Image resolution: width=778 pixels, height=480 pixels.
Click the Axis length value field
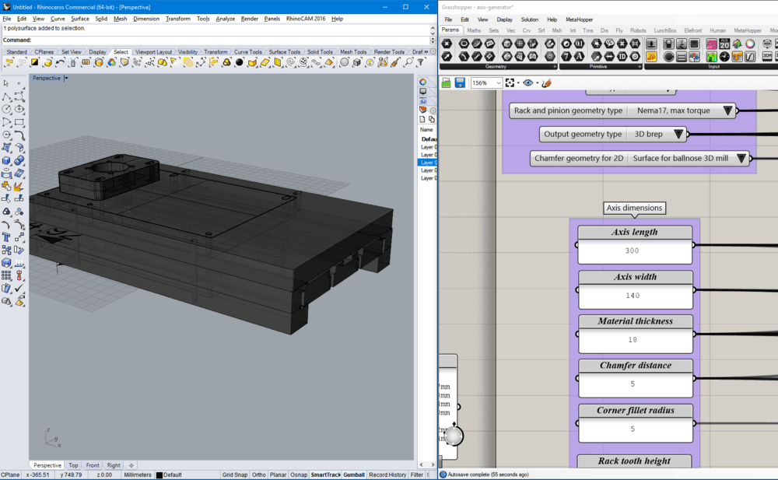(632, 251)
